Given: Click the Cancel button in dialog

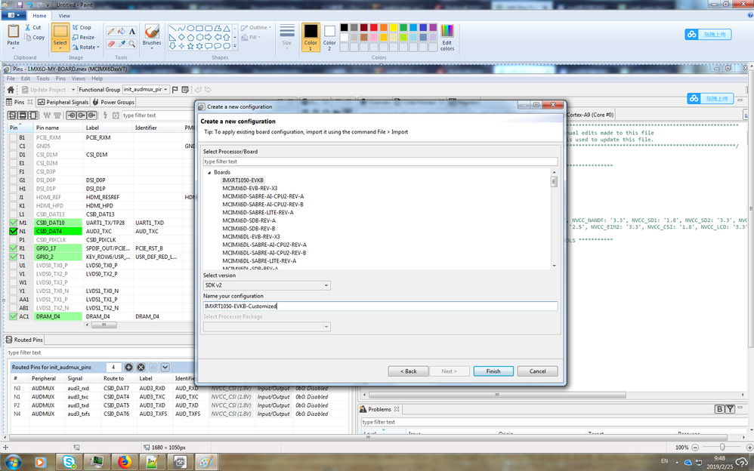Looking at the screenshot, I should pyautogui.click(x=538, y=371).
